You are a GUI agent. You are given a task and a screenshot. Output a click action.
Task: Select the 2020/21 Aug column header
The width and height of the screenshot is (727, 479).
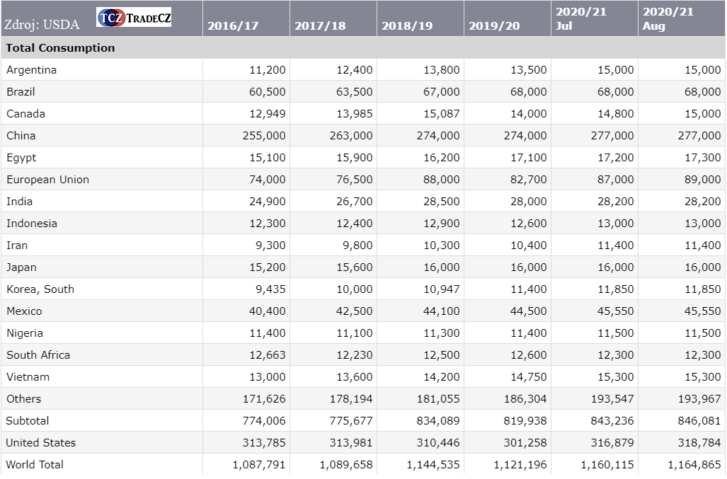(668, 19)
